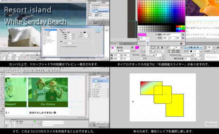Toggle the 透明 checkbox in properties
219x134 pixels.
click(x=142, y=58)
